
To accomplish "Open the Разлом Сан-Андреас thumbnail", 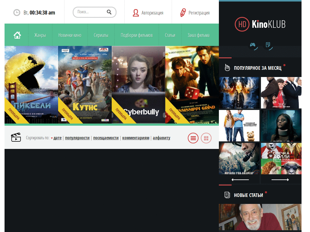I will click(239, 159).
